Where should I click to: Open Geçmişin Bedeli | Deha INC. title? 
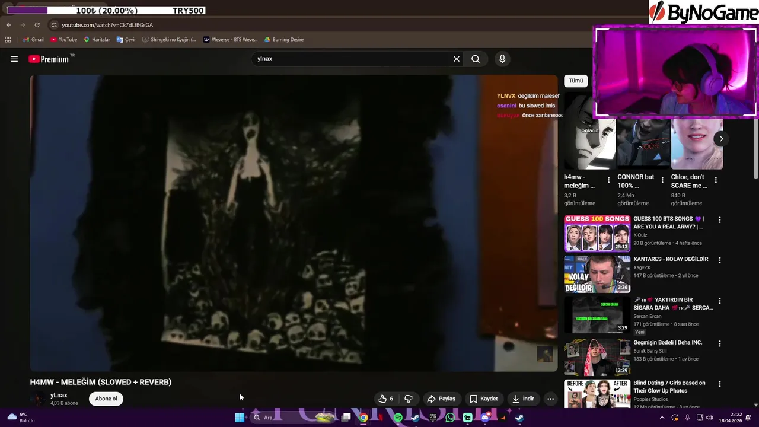[668, 342]
